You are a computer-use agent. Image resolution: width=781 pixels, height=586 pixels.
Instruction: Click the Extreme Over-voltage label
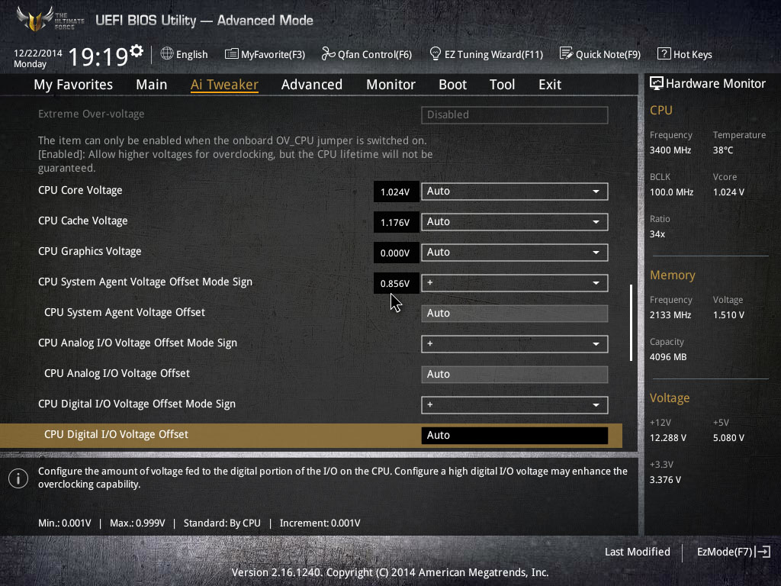(x=92, y=114)
